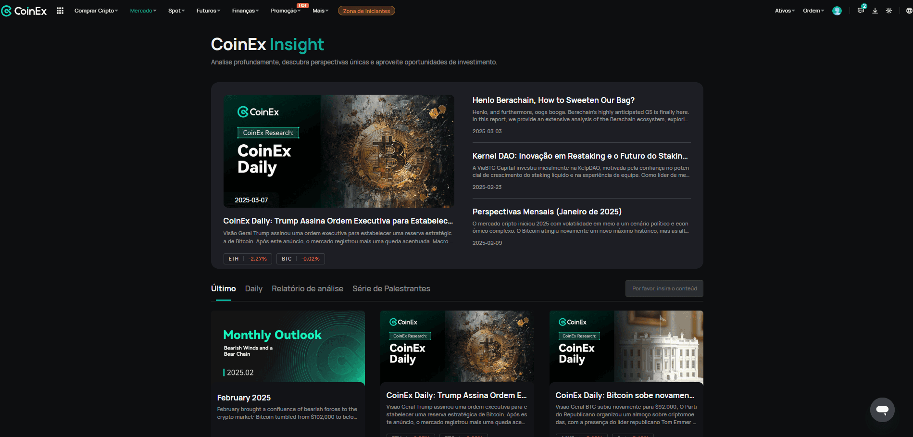The image size is (913, 437).
Task: Open the live chat support bubble
Action: point(882,410)
